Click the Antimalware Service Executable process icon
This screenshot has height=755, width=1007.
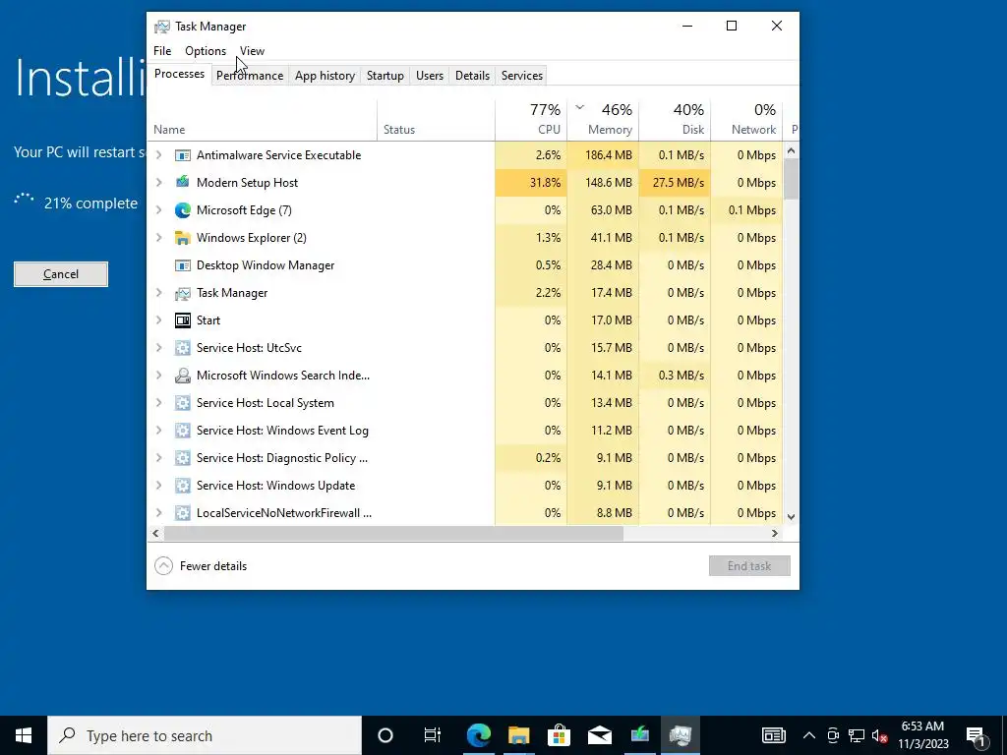[x=182, y=155]
